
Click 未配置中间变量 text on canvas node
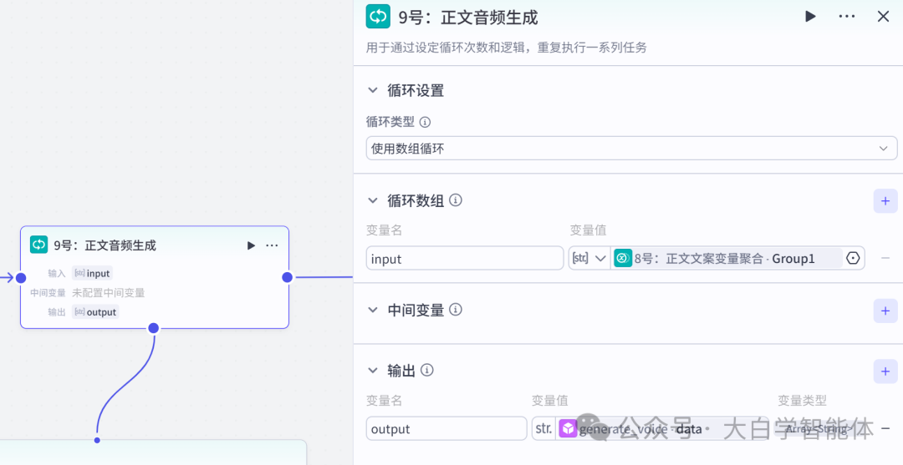[x=108, y=293]
